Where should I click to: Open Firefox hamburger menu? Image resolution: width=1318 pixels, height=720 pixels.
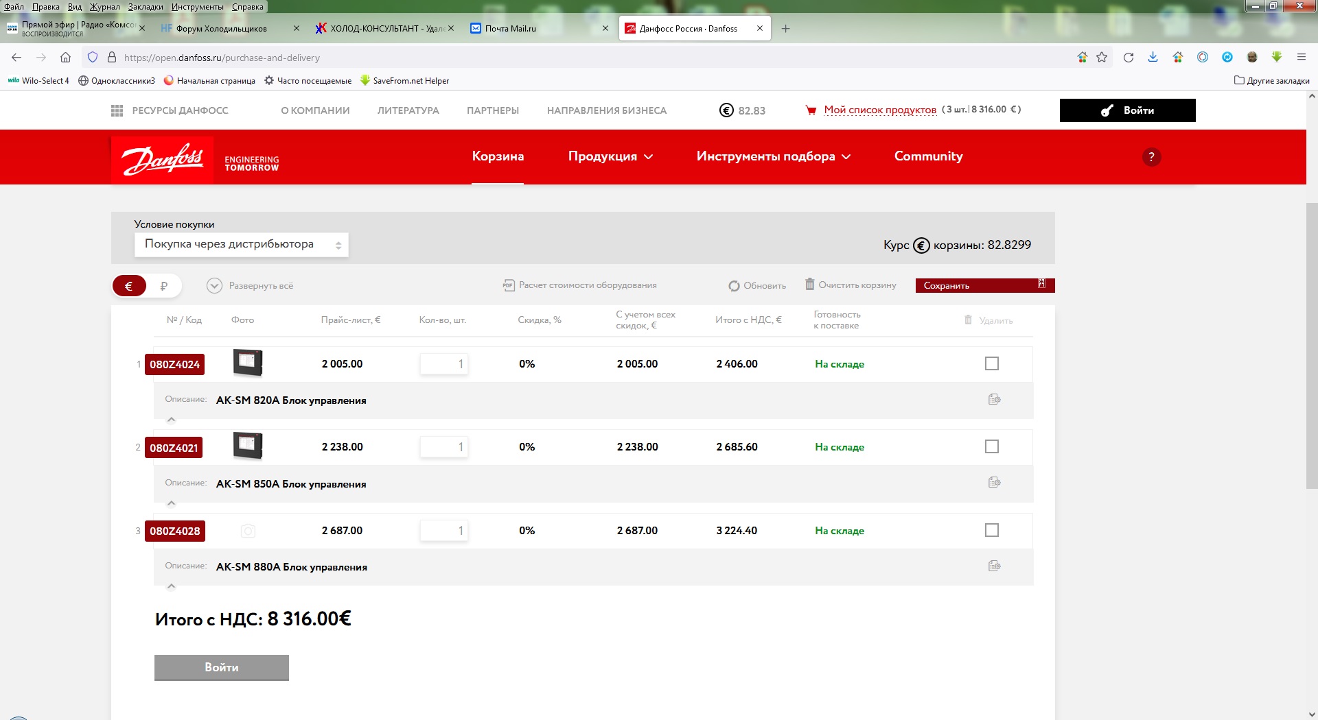coord(1301,58)
